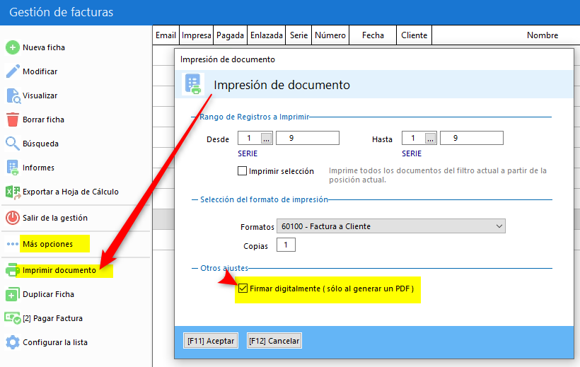Click the Excel export icon
The width and height of the screenshot is (580, 367).
(13, 192)
